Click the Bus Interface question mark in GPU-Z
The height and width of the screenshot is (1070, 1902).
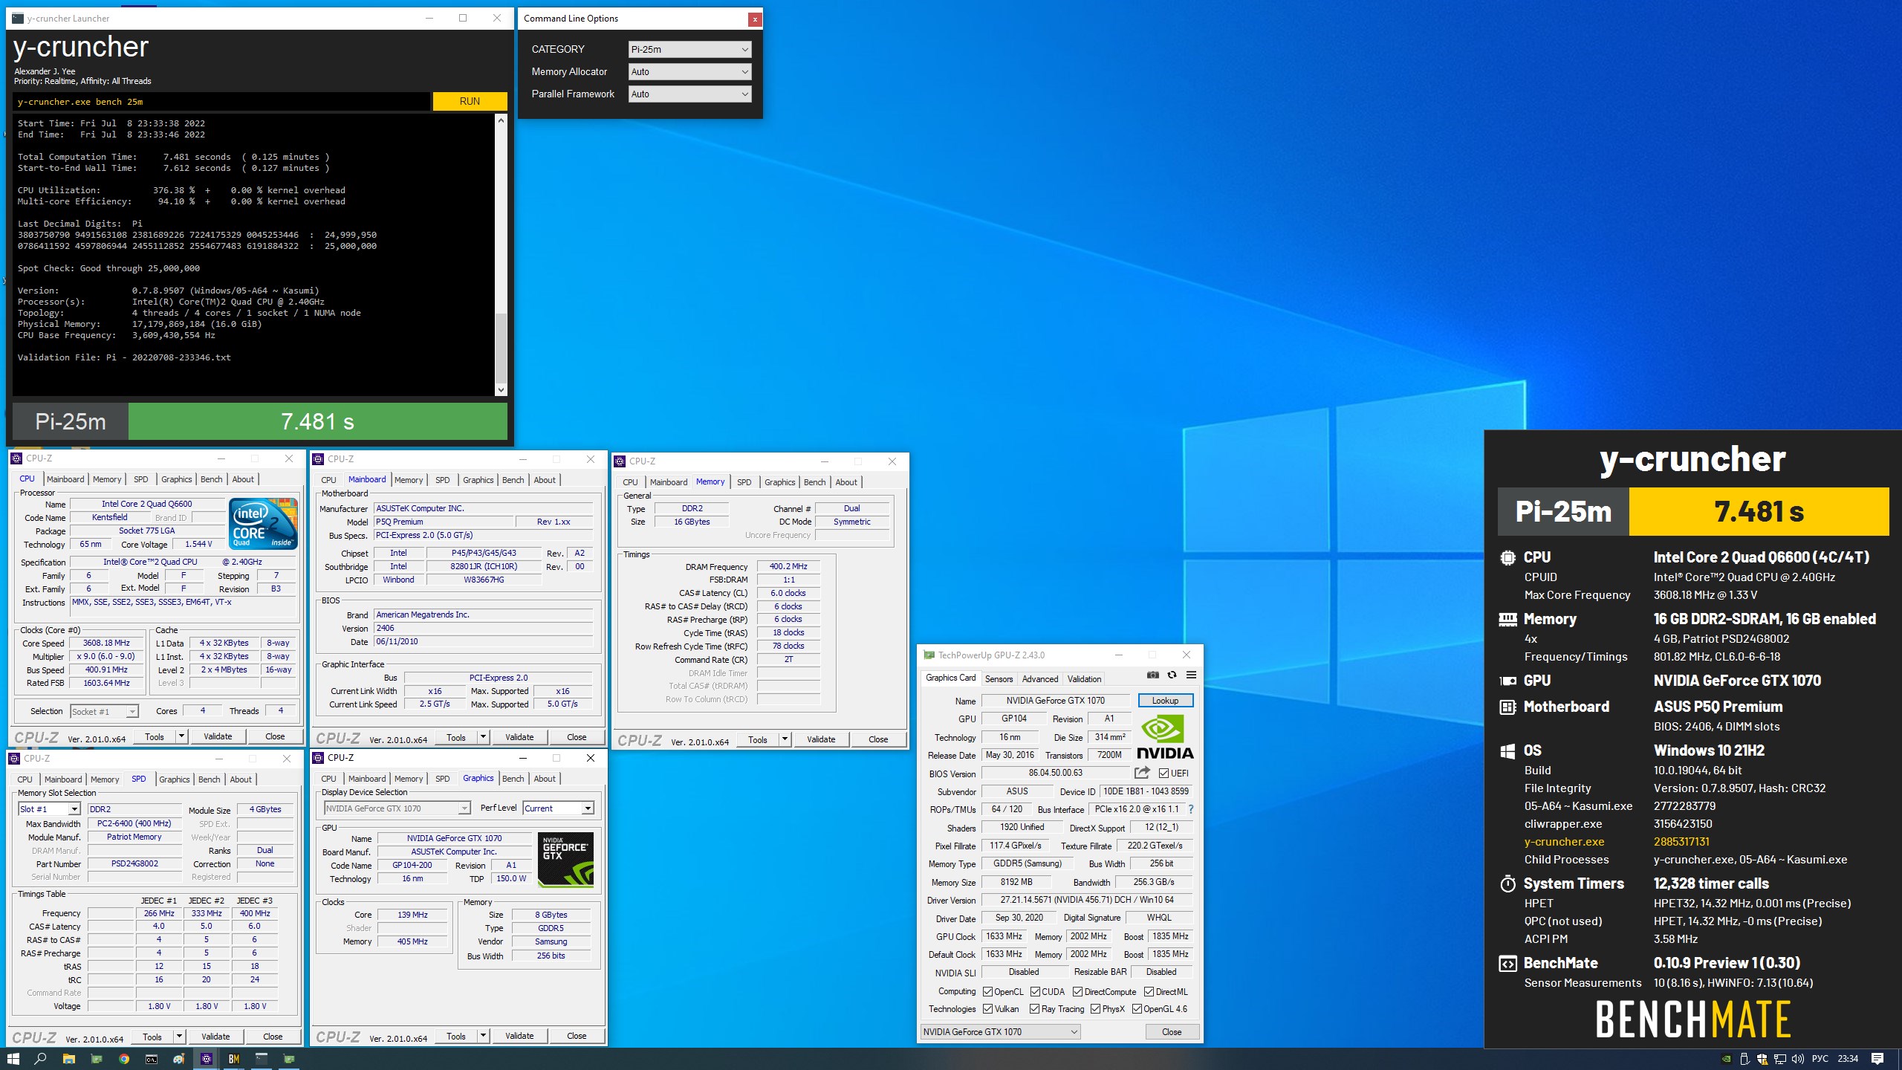(1191, 809)
